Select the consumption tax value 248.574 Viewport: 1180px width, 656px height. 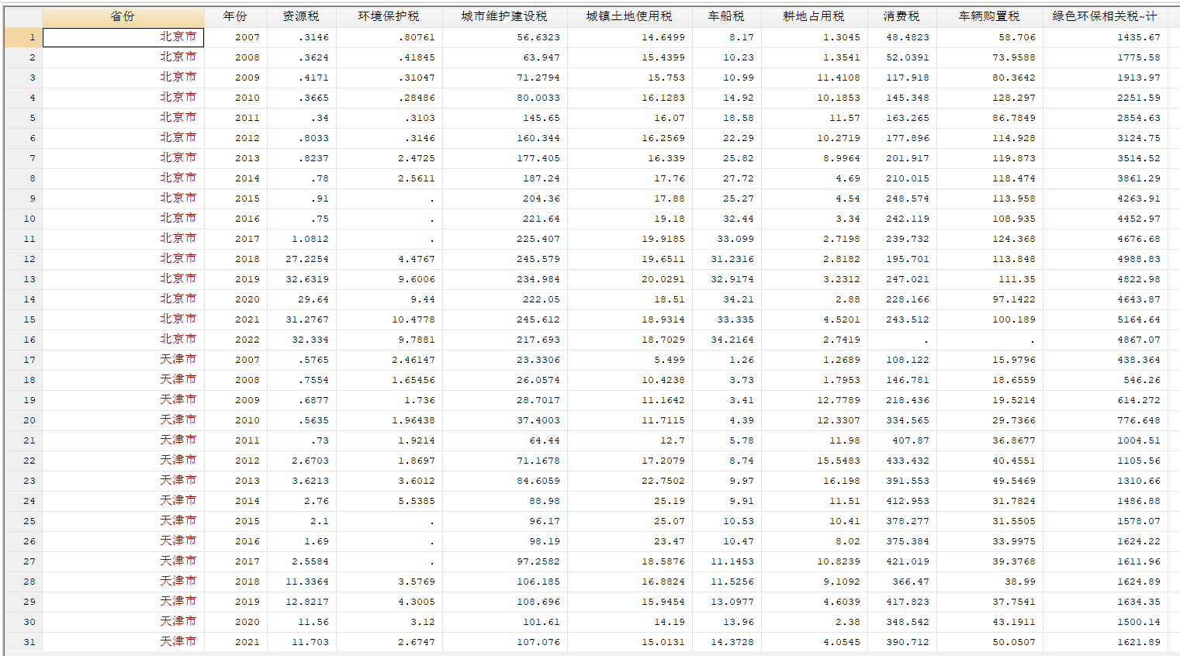point(901,199)
